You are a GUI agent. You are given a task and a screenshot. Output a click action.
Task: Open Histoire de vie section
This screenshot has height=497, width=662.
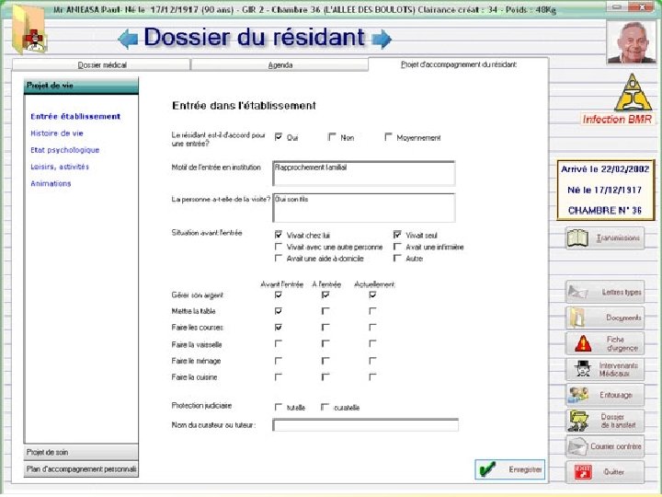click(x=57, y=133)
